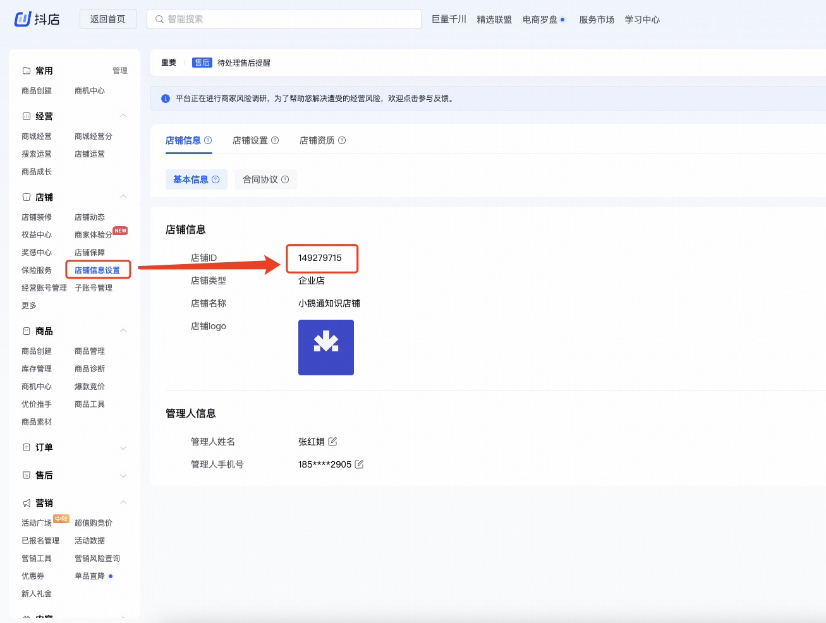Open 精选联盟 in top navigation

click(494, 20)
